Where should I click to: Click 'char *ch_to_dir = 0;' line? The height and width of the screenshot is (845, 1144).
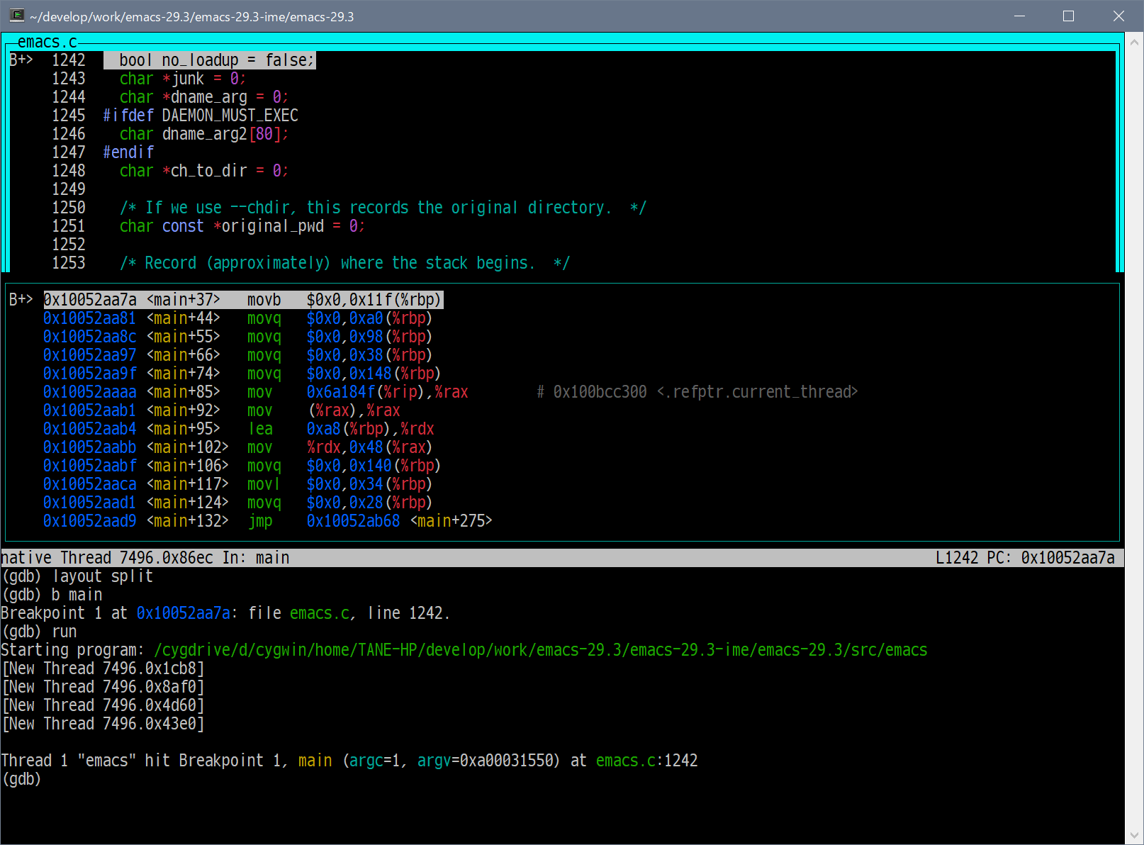click(203, 171)
